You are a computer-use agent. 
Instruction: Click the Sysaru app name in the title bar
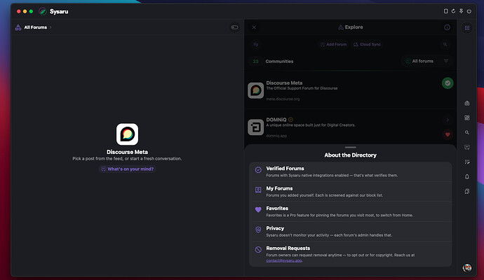59,11
